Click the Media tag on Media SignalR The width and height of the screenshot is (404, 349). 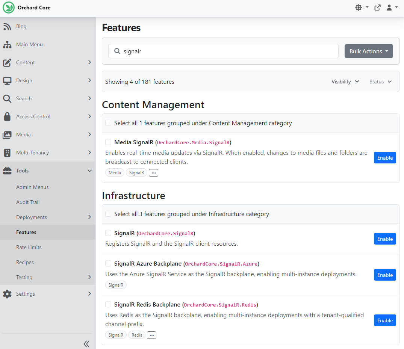click(115, 172)
